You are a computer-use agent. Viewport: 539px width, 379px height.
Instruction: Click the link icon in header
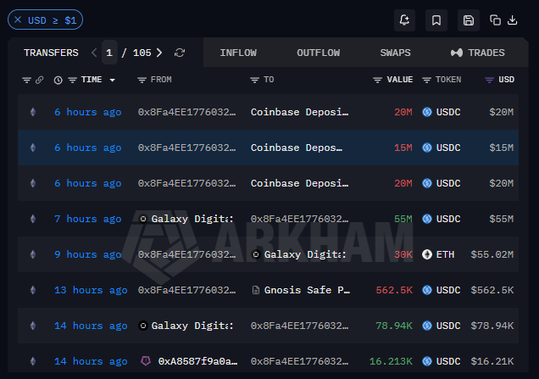pyautogui.click(x=40, y=81)
